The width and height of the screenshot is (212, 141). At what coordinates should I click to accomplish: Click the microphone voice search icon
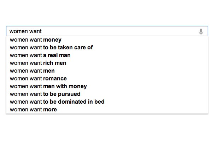point(201,32)
